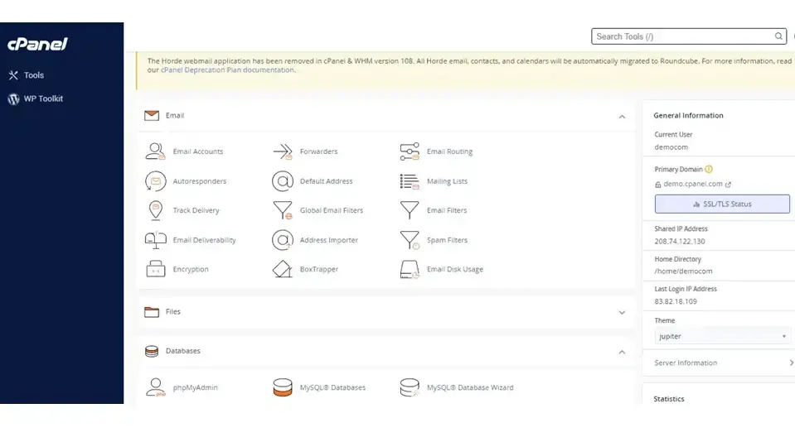Click the cPanel logo

[38, 44]
